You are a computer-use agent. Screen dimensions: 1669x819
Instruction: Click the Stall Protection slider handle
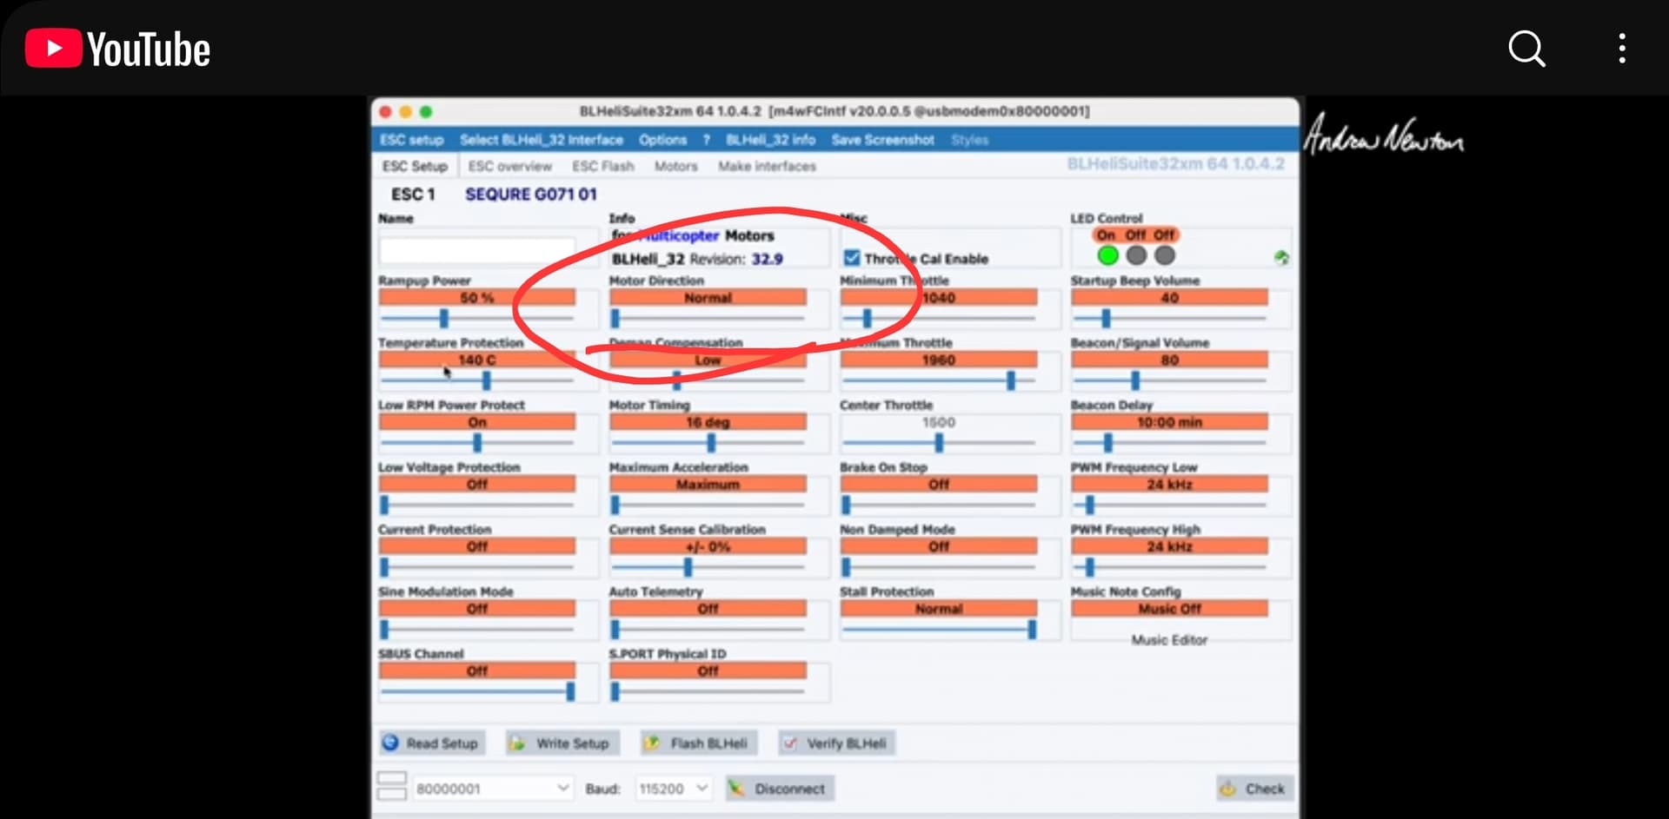click(1032, 630)
